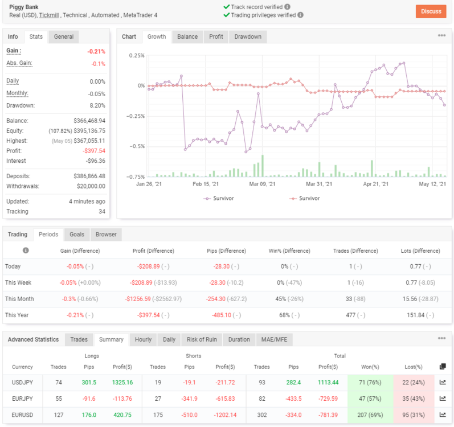Click the Lost(%) column header
Viewport: 454px width, 427px height.
point(414,367)
